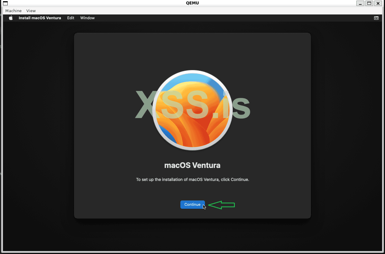Viewport: 385px width, 254px height.
Task: Click the keyboard input icon in menu bar
Action: pyautogui.click(x=376, y=18)
